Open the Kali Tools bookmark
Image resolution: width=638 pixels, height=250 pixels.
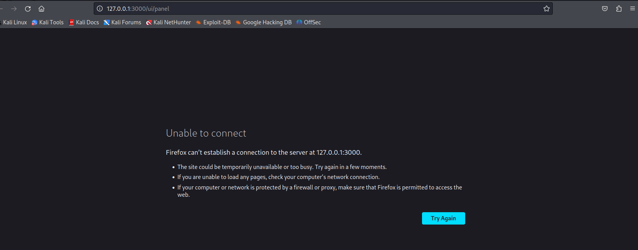[x=48, y=22]
